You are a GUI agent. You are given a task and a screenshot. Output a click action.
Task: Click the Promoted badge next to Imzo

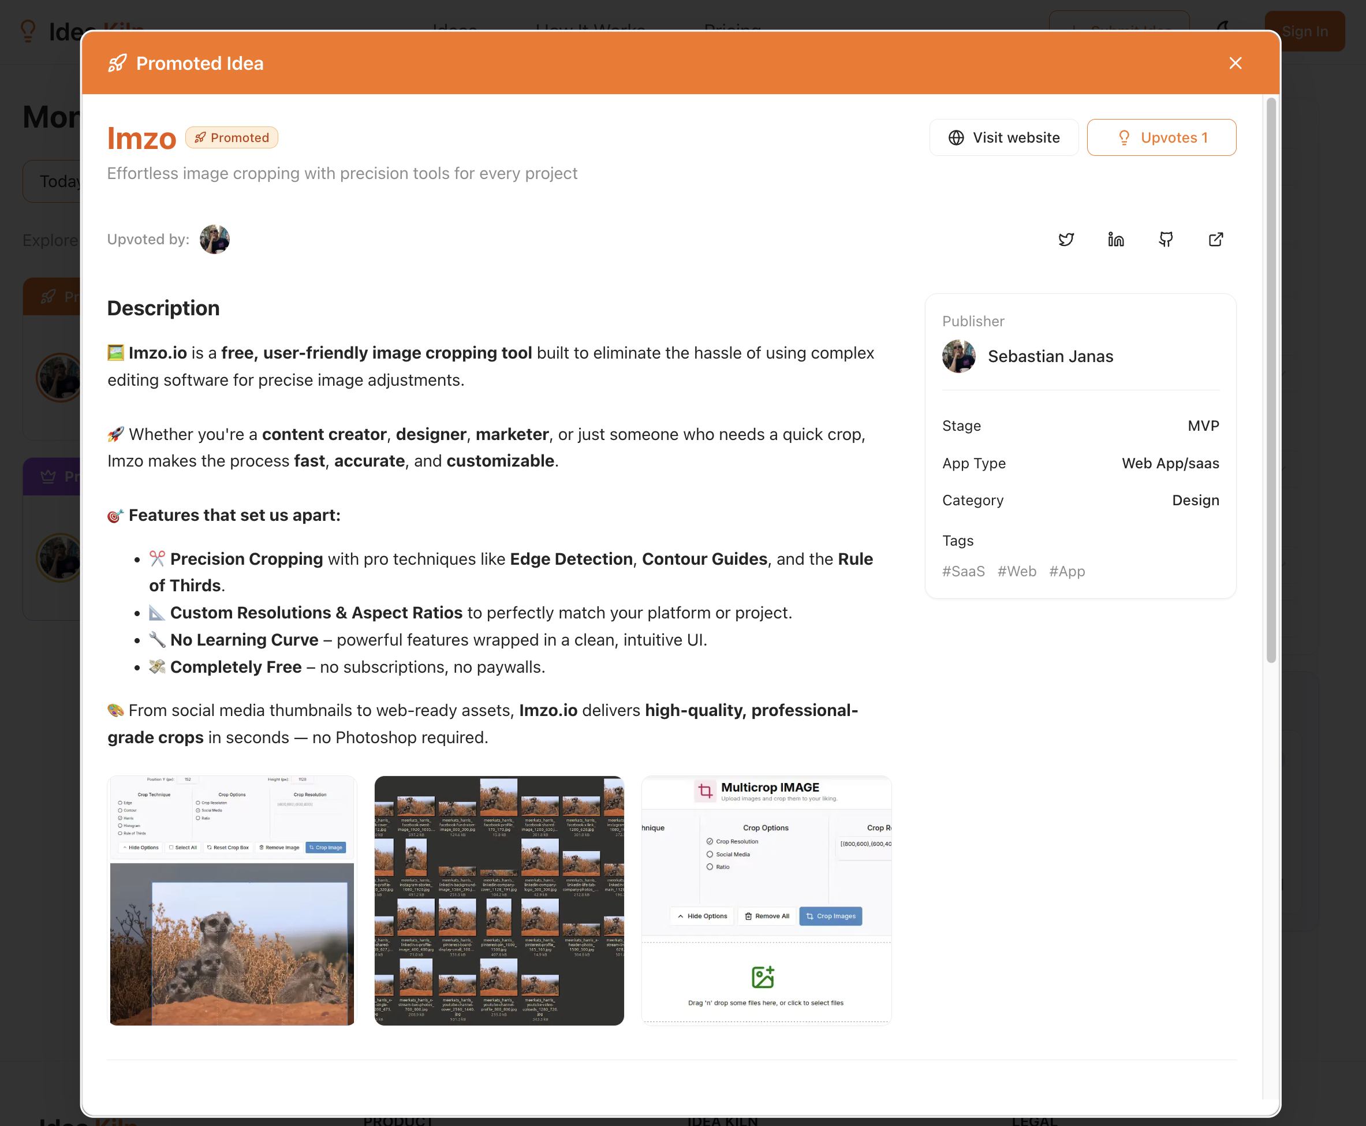[232, 137]
